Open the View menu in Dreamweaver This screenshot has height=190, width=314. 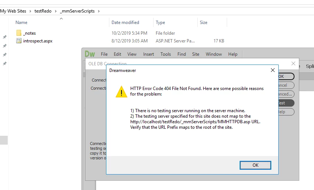point(132,54)
